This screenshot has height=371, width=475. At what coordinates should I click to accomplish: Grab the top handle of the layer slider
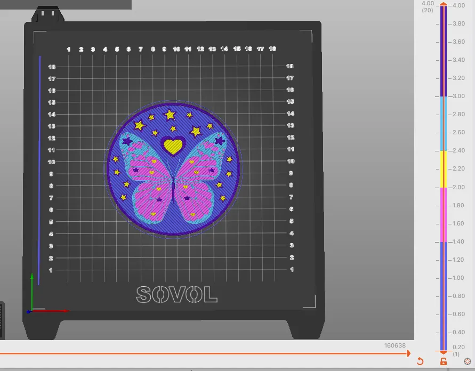[443, 4]
